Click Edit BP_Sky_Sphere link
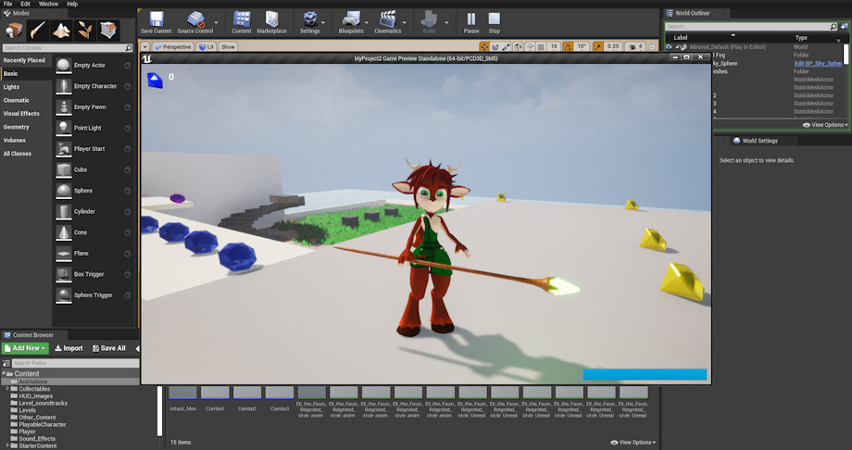The height and width of the screenshot is (450, 852). [x=819, y=64]
